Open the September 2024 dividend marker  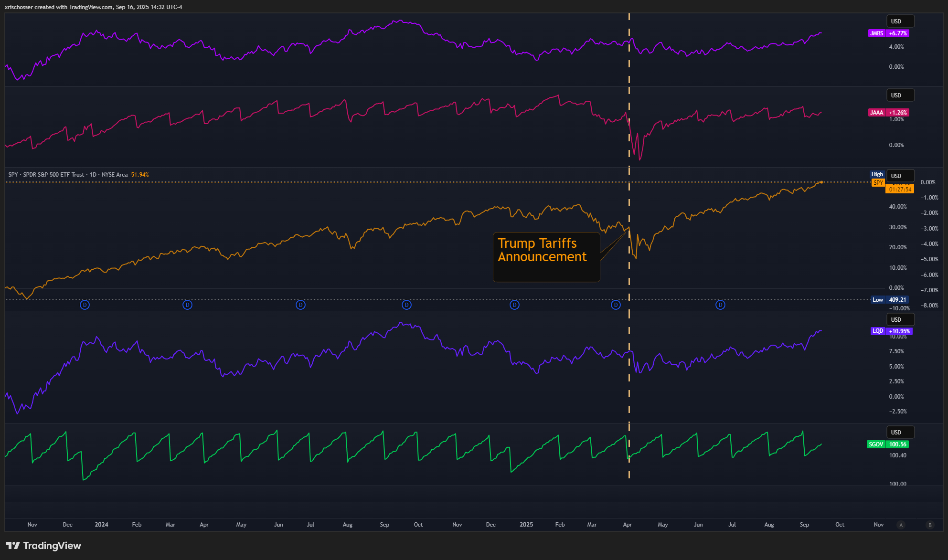pyautogui.click(x=406, y=305)
